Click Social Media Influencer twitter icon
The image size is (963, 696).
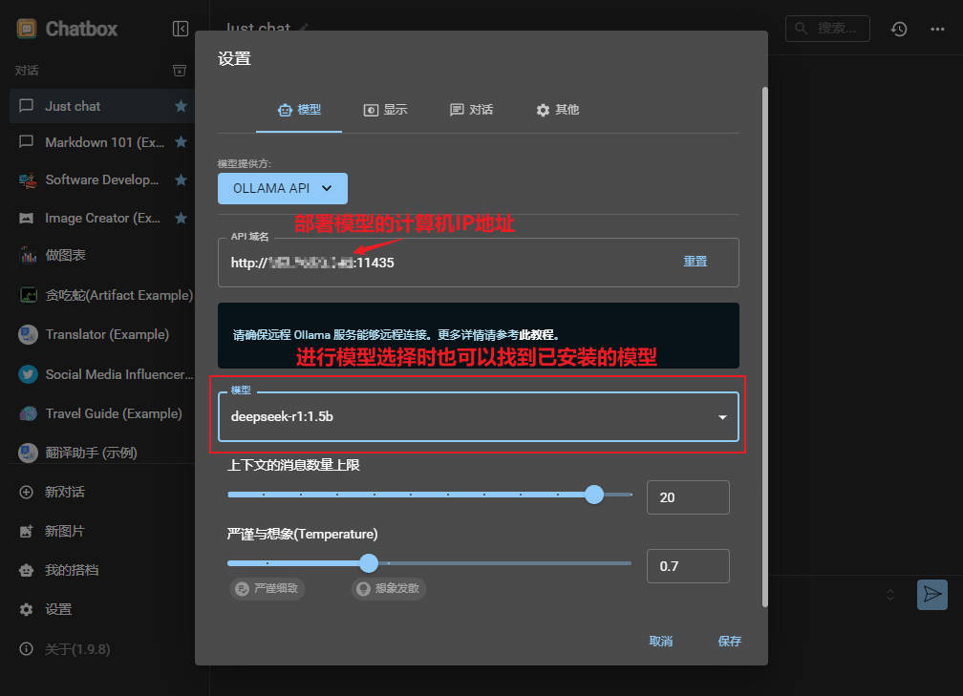pos(29,374)
